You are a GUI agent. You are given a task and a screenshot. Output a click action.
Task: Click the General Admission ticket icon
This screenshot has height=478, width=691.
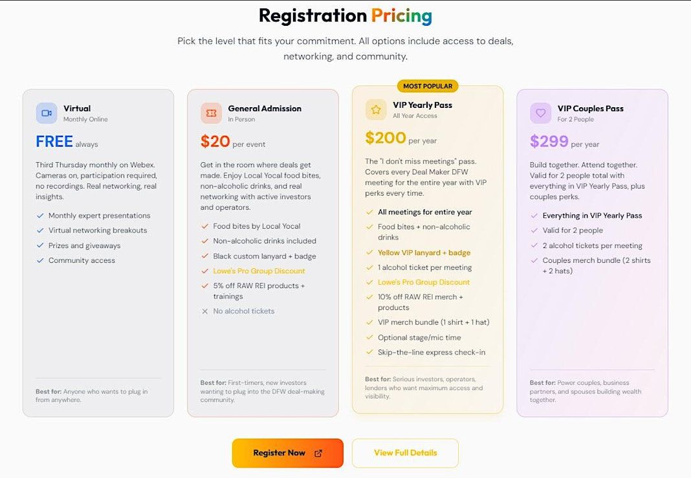(211, 113)
